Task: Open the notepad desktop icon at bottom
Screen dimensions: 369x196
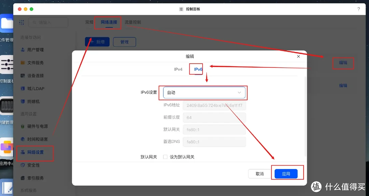Action: (x=6, y=187)
